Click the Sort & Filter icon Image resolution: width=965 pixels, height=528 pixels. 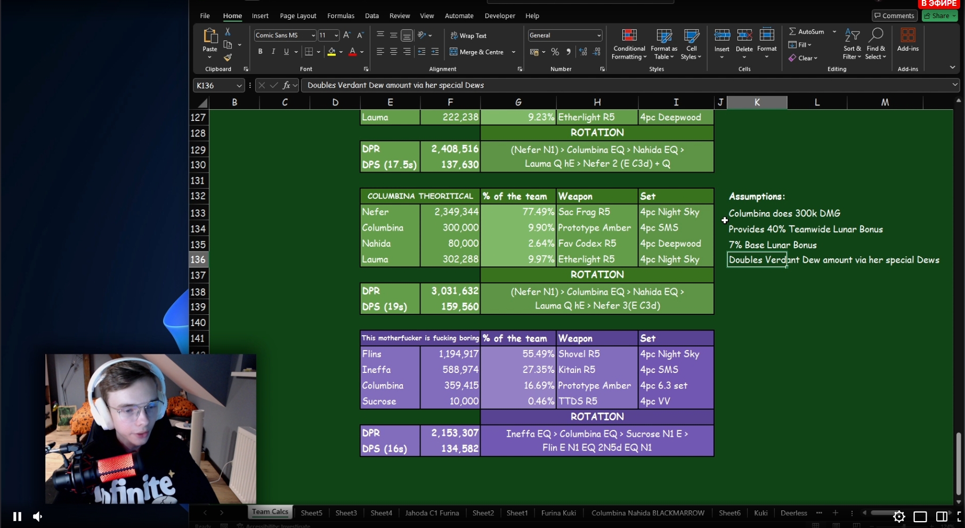(852, 36)
